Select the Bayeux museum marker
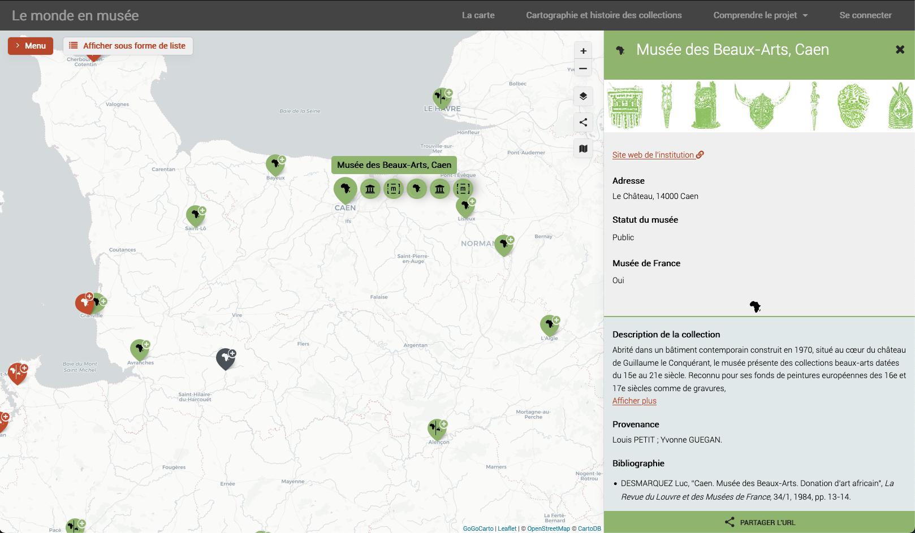 click(275, 164)
